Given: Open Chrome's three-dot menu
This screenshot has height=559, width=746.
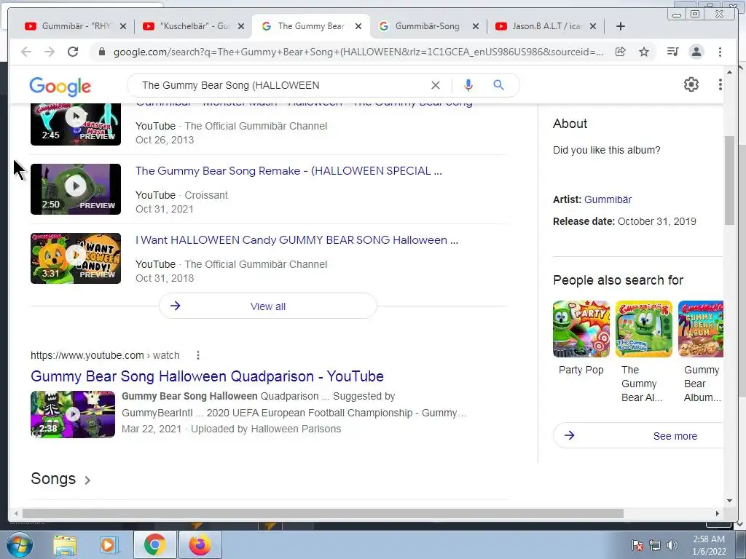Looking at the screenshot, I should coord(721,52).
